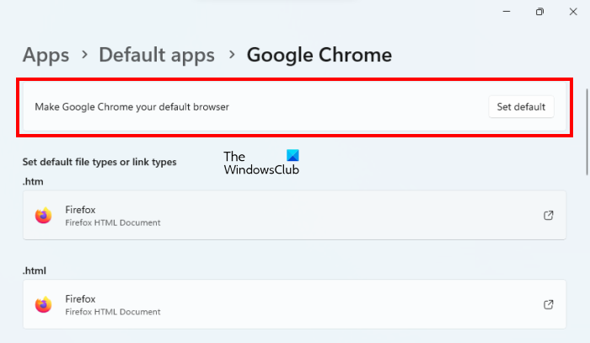The height and width of the screenshot is (343, 590).
Task: Click chevron after Apps breadcrumb
Action: [x=84, y=56]
